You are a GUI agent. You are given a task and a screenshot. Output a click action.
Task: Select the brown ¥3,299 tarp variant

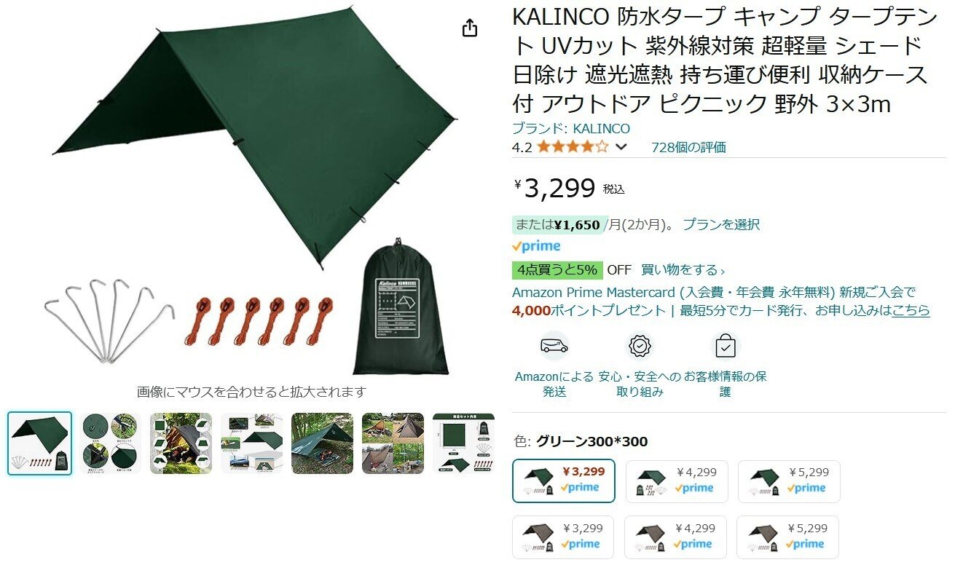[563, 537]
